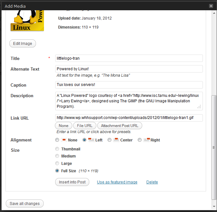
Task: Choose the Large size option
Action: (x=57, y=164)
